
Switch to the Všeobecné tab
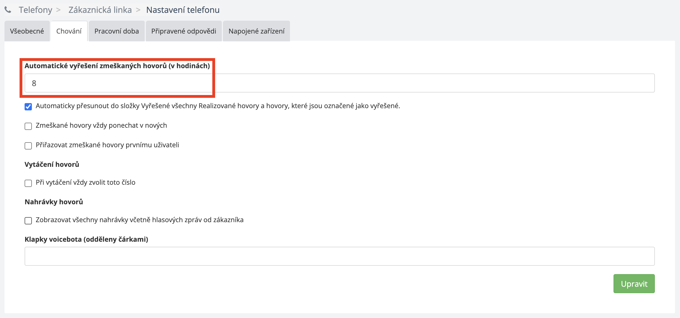(27, 31)
